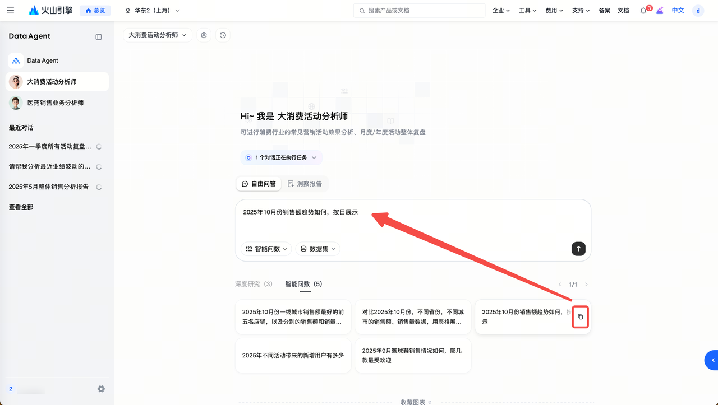Pick the 2025年不同活动带来的新增用户有多少 card
This screenshot has height=405, width=718.
pos(293,356)
